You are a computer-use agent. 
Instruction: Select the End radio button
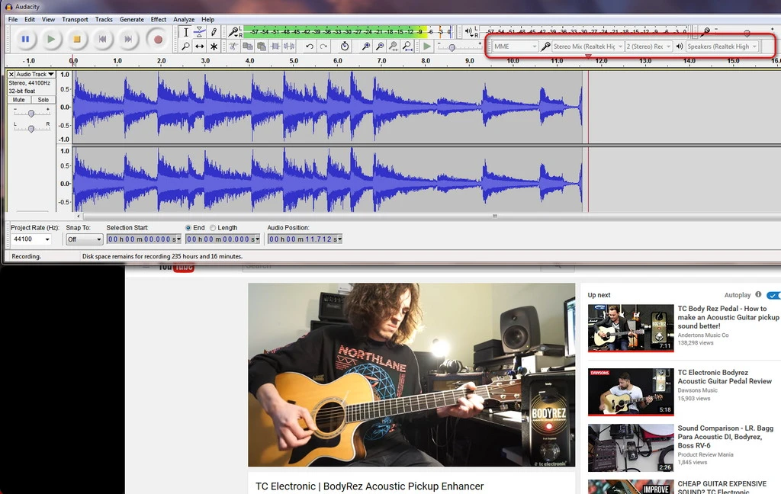coord(188,228)
